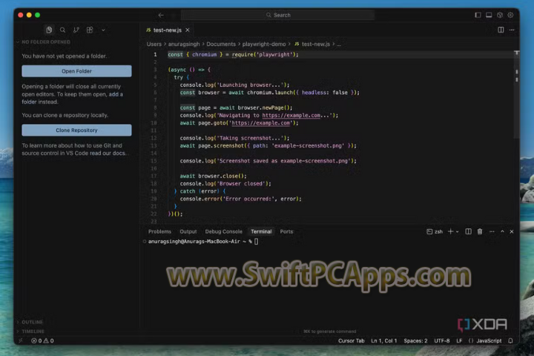Viewport: 534px width, 356px height.
Task: Click the Open Folder button
Action: pyautogui.click(x=76, y=71)
